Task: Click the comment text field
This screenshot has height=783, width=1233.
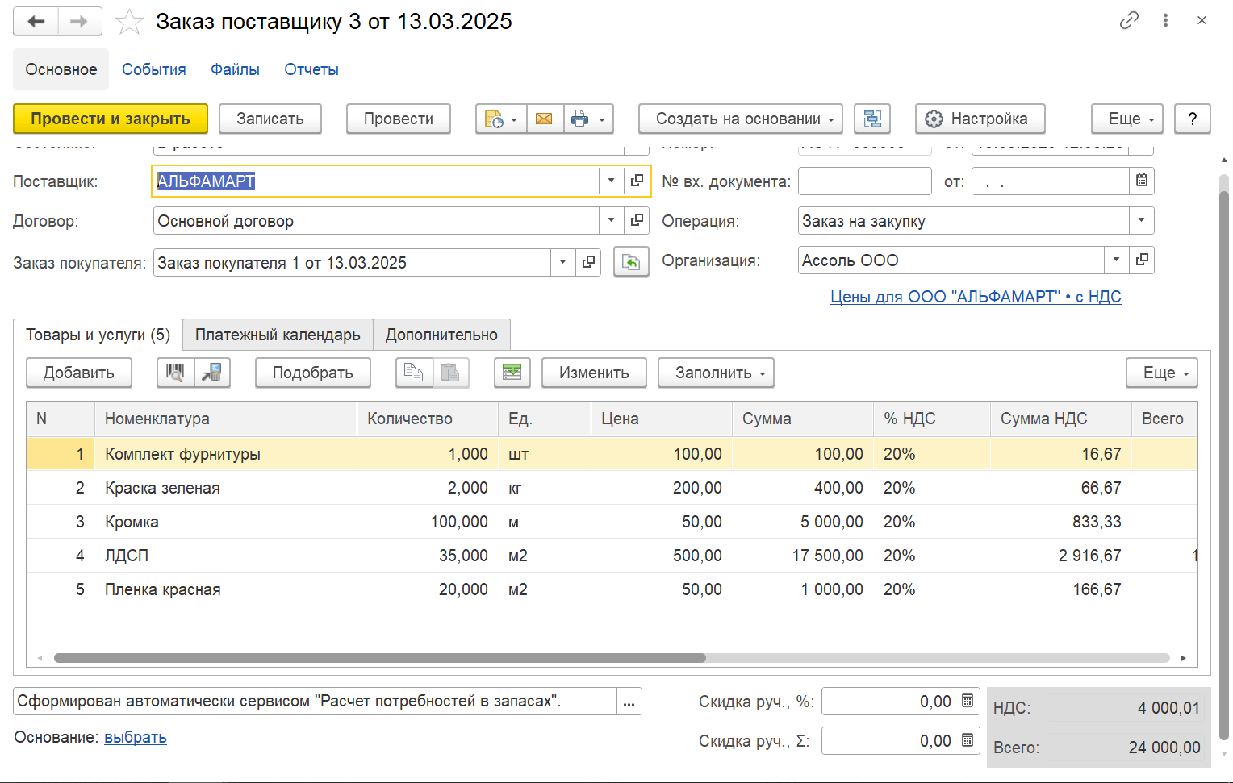Action: (316, 701)
